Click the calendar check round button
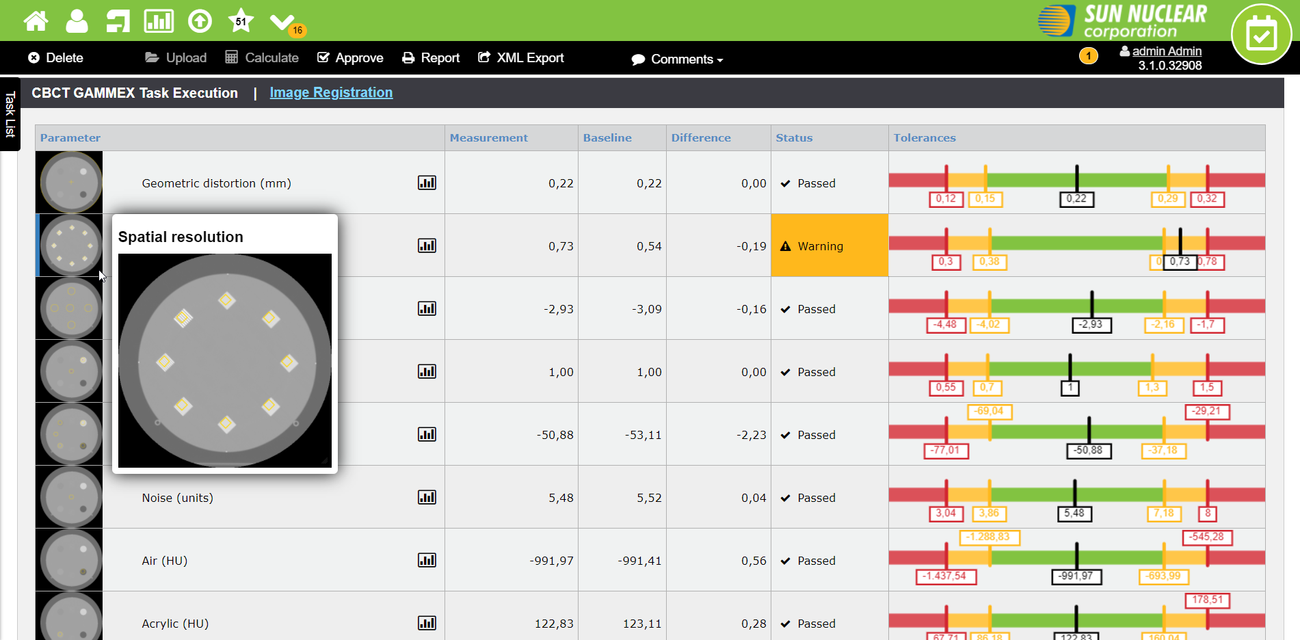 pos(1261,34)
